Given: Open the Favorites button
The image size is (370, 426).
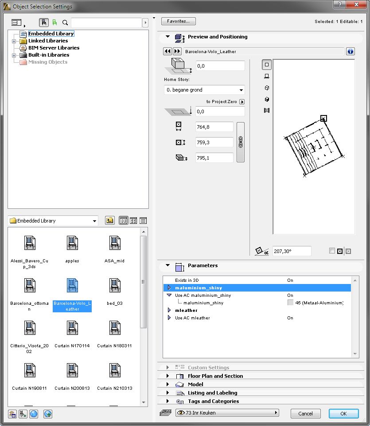Looking at the screenshot, I should [178, 21].
